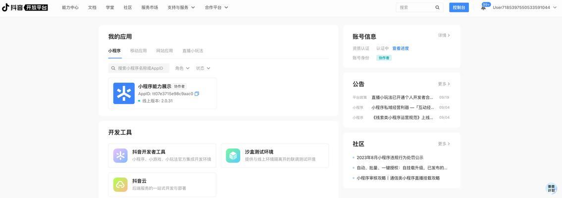Open the 小程序能力展示 app title

(154, 86)
